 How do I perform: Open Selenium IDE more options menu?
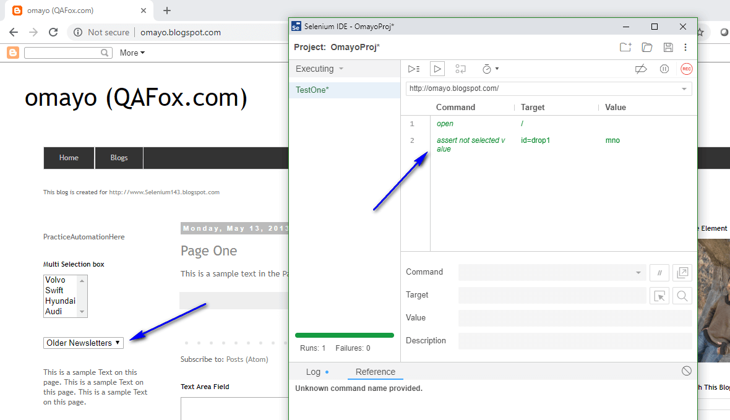point(685,47)
